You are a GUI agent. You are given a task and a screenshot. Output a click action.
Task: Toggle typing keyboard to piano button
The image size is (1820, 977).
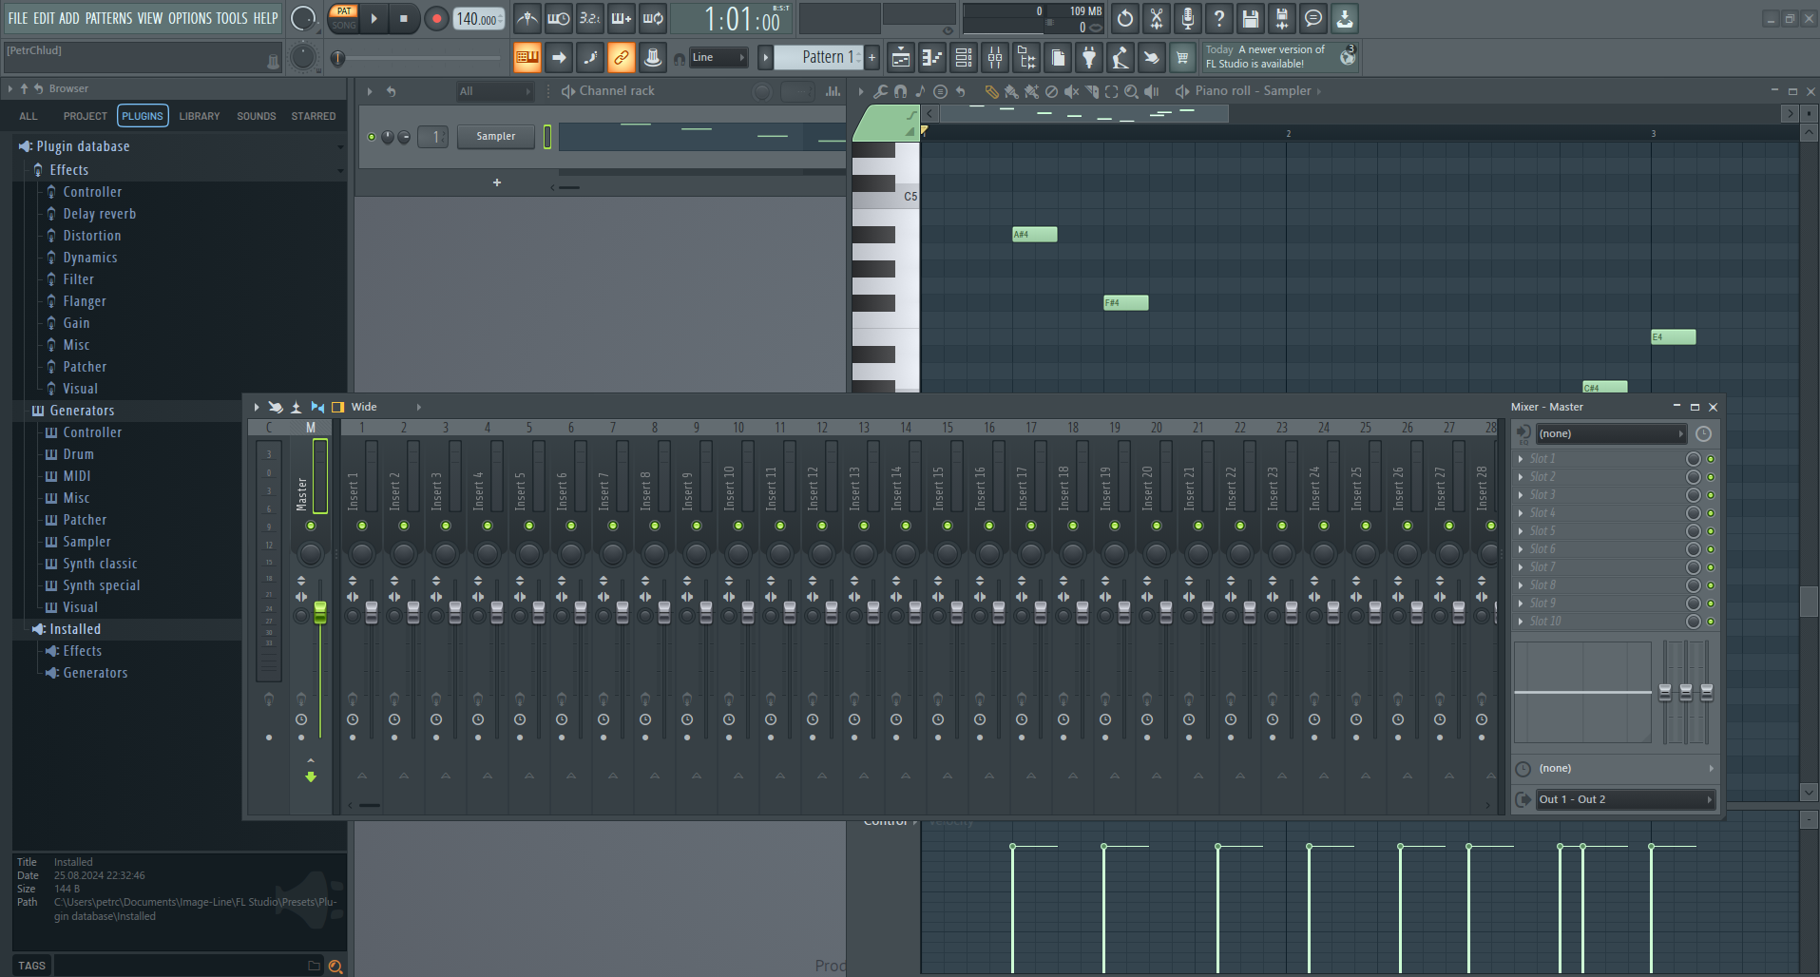click(527, 58)
